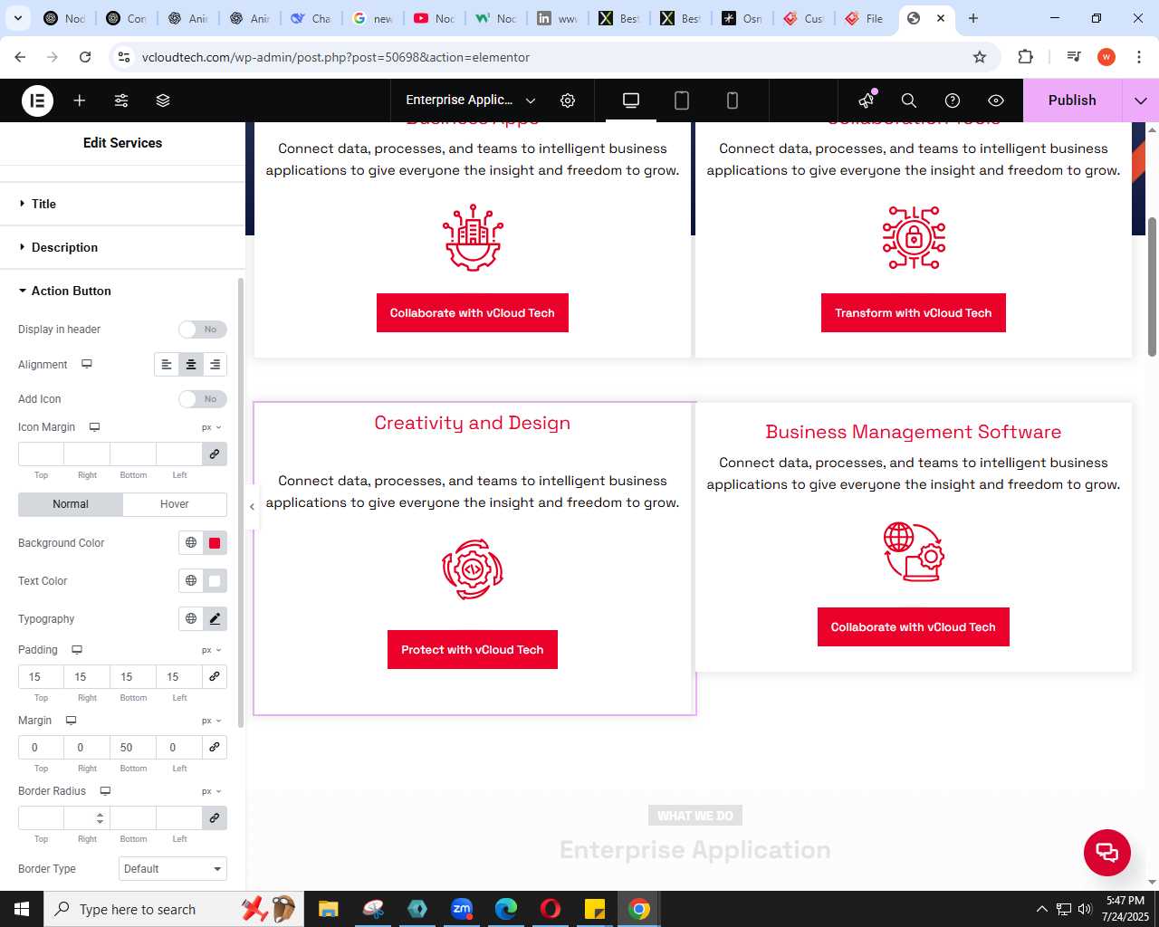Open browser Extensions puzzle icon
The height and width of the screenshot is (927, 1159).
pos(1025,57)
